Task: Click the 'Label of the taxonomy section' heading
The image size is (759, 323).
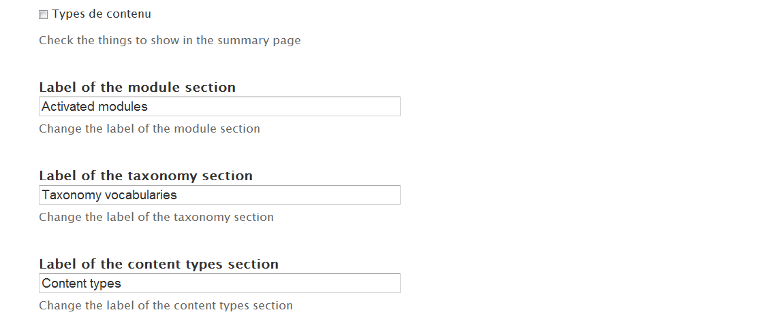Action: pyautogui.click(x=146, y=175)
